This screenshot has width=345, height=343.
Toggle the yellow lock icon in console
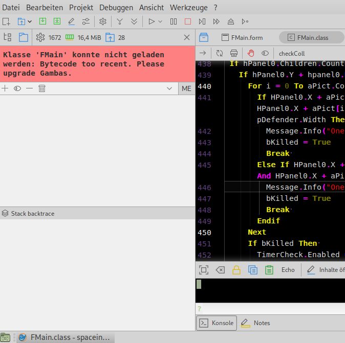tap(236, 270)
